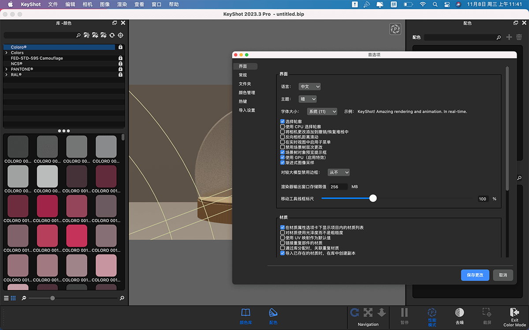Enable 反向相机距离滚动
529x330 pixels.
click(x=283, y=137)
